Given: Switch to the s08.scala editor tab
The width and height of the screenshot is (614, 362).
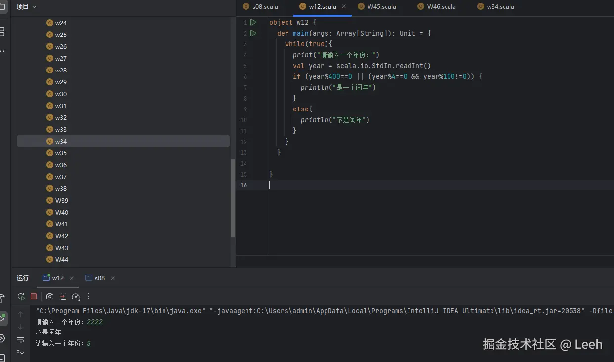Looking at the screenshot, I should click(260, 7).
